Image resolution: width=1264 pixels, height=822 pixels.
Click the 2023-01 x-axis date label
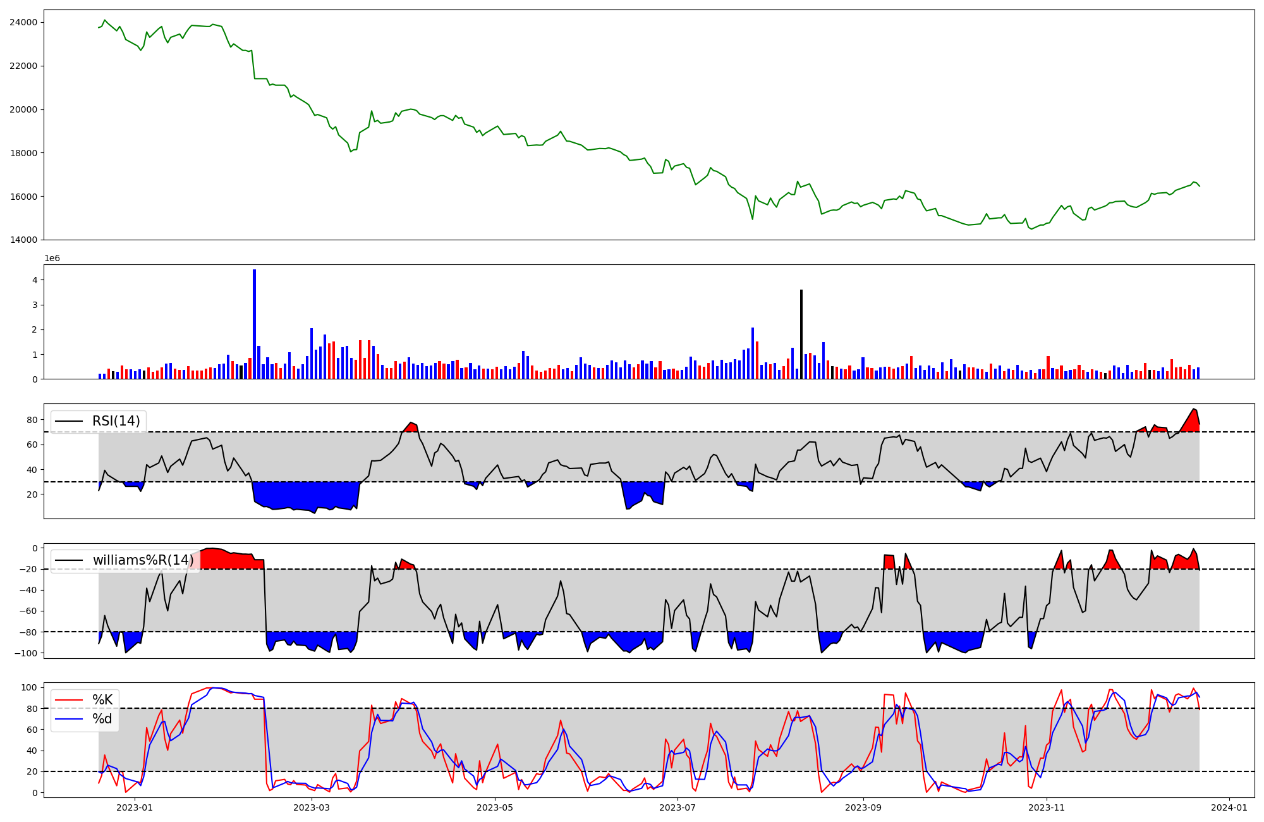(x=135, y=807)
